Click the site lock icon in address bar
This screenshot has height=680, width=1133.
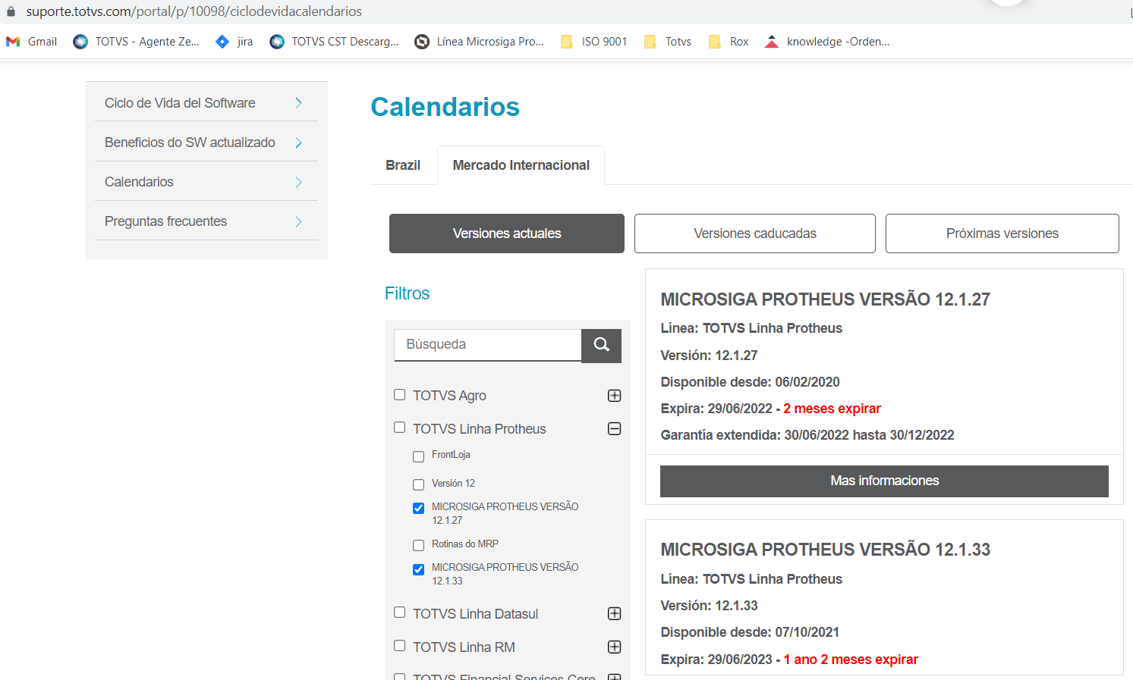click(11, 11)
